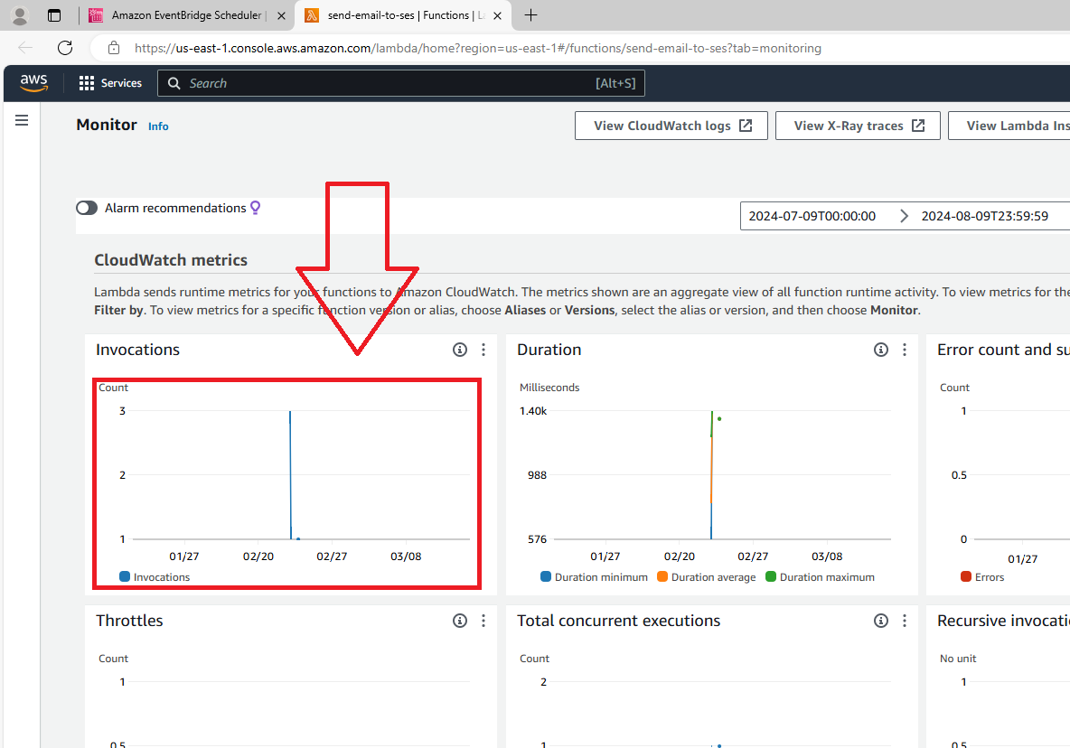Screen dimensions: 1070x748
Task: Open Duration widget actions menu
Action: click(x=905, y=350)
